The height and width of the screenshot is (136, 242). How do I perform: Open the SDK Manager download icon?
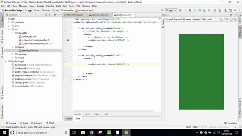(226, 10)
